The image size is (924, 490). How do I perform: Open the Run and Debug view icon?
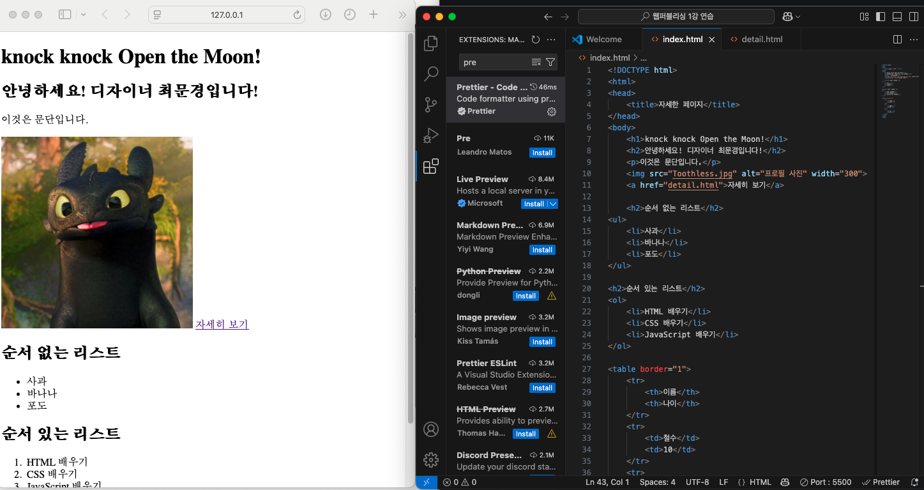pyautogui.click(x=431, y=135)
